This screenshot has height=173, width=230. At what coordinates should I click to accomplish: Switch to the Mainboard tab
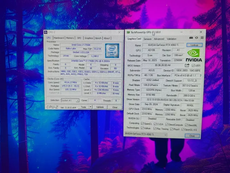(x=59, y=38)
